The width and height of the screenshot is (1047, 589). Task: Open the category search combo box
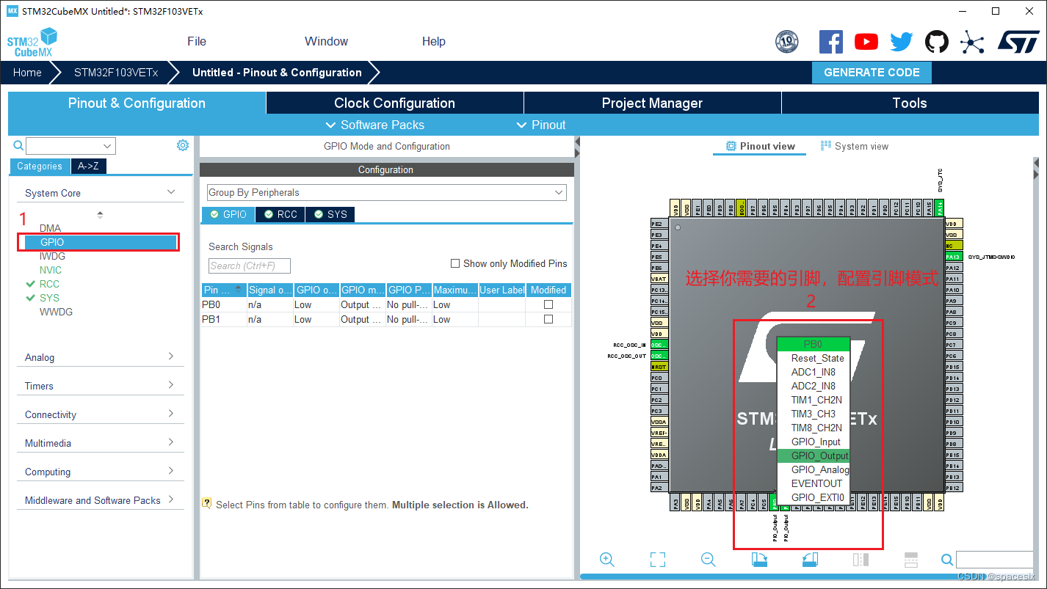click(x=71, y=146)
